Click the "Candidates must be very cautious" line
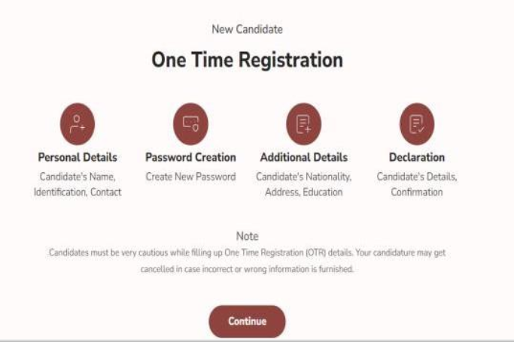The height and width of the screenshot is (342, 514). click(247, 253)
